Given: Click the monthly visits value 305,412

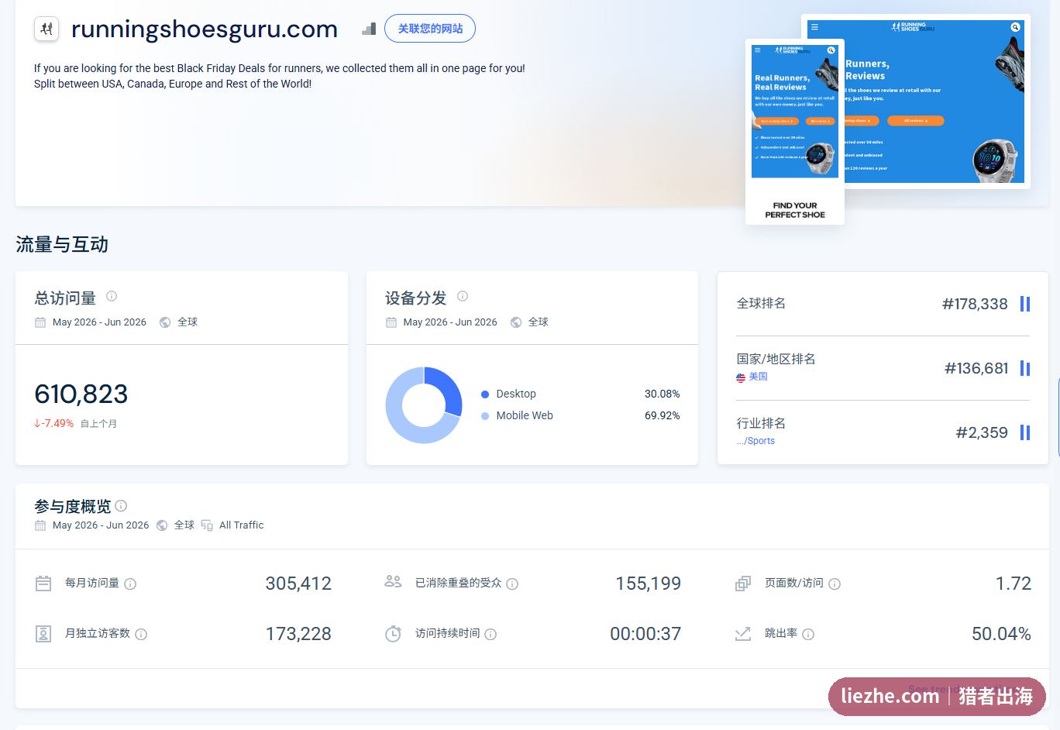Looking at the screenshot, I should tap(298, 584).
